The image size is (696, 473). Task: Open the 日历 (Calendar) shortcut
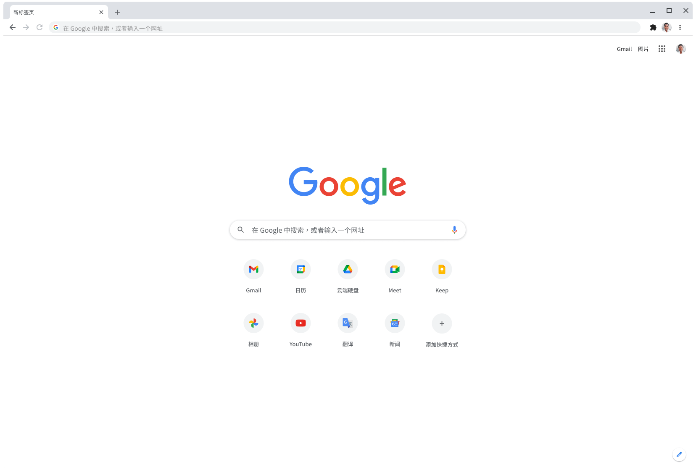click(301, 269)
